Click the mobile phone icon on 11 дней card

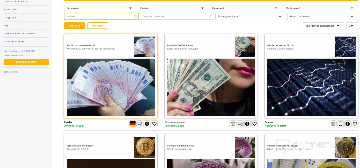tap(340, 124)
